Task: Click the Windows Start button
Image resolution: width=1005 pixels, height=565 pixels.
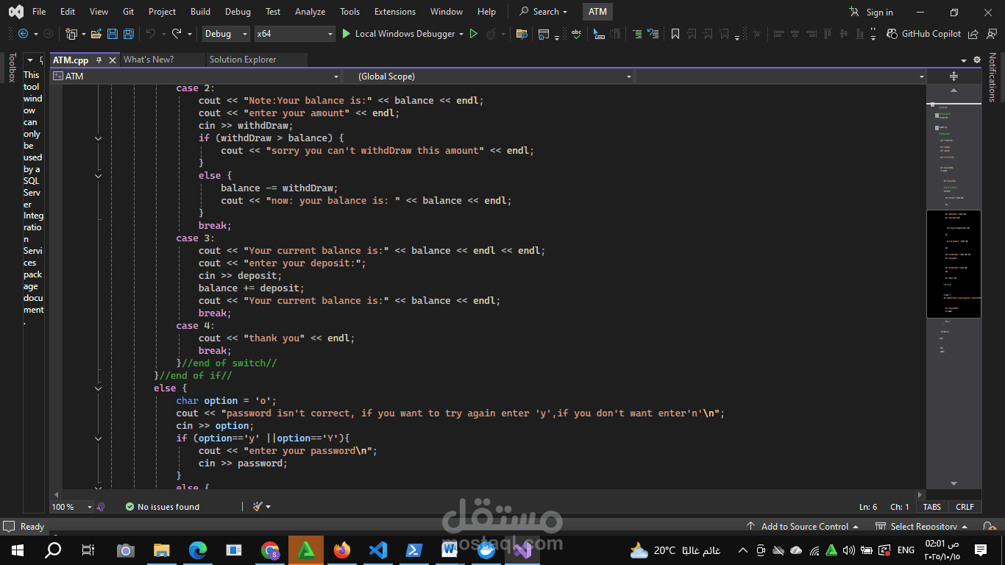Action: pyautogui.click(x=18, y=550)
